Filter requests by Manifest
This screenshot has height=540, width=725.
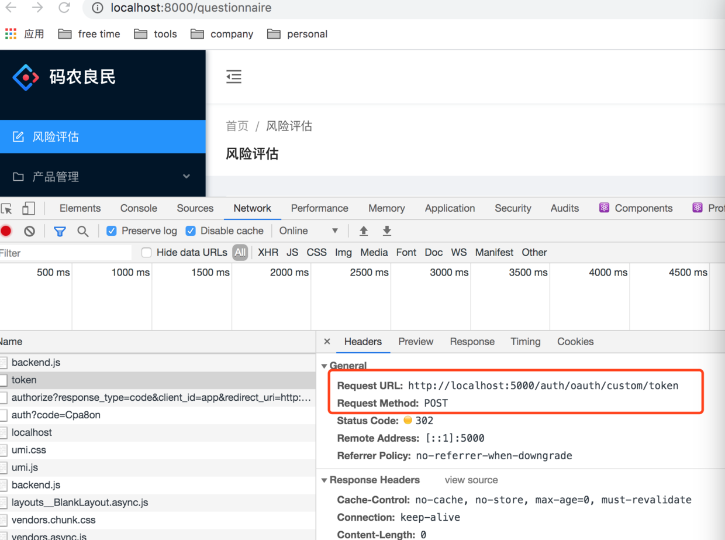[494, 253]
